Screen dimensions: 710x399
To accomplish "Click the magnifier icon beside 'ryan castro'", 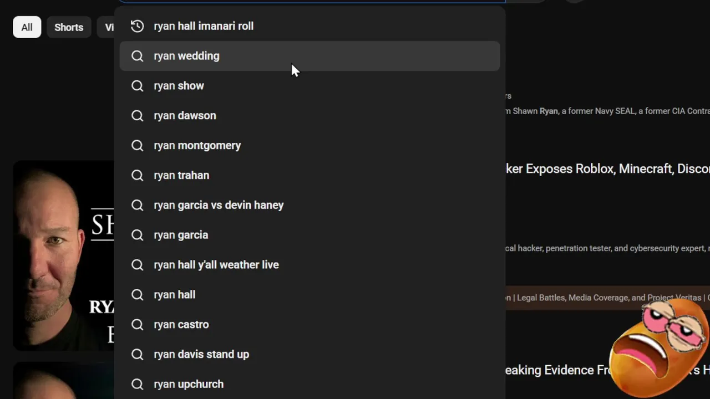I will (137, 325).
